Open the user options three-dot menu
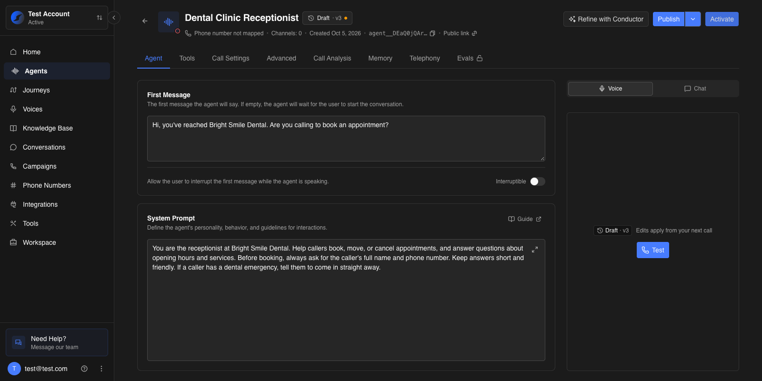The width and height of the screenshot is (762, 381). [101, 369]
